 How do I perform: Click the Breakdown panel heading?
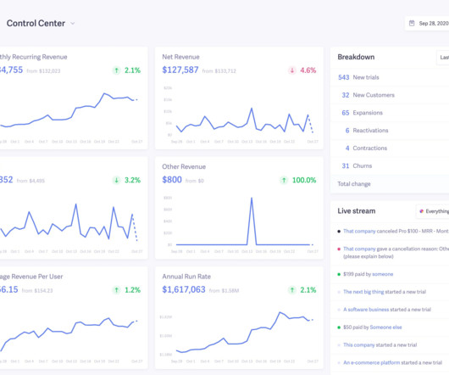pos(356,57)
